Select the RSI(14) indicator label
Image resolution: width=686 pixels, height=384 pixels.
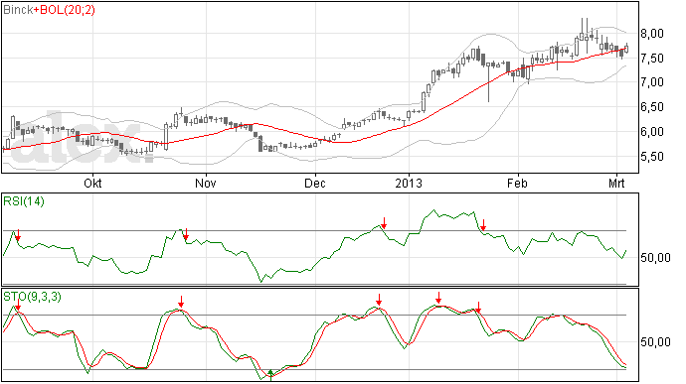pyautogui.click(x=24, y=201)
